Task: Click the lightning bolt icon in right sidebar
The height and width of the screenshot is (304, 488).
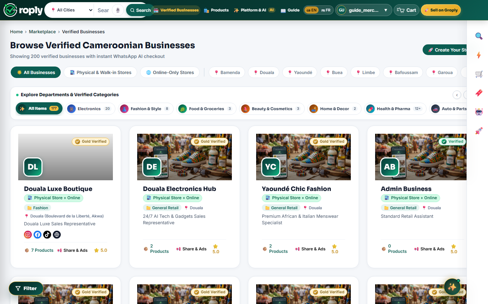Action: point(479,55)
